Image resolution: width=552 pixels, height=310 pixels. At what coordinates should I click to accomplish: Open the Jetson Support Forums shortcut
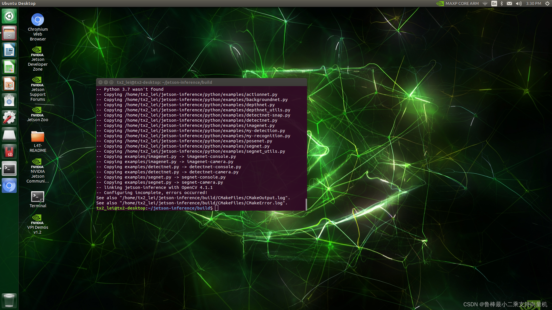pyautogui.click(x=38, y=82)
